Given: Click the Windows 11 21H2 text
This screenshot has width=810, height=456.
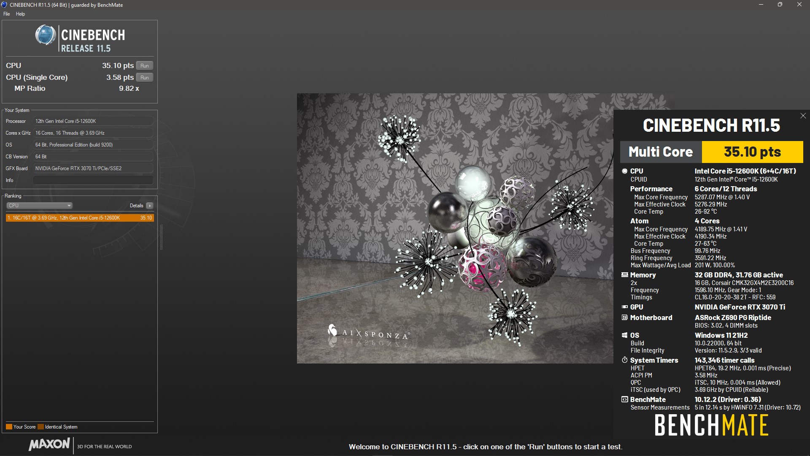Looking at the screenshot, I should pos(721,335).
